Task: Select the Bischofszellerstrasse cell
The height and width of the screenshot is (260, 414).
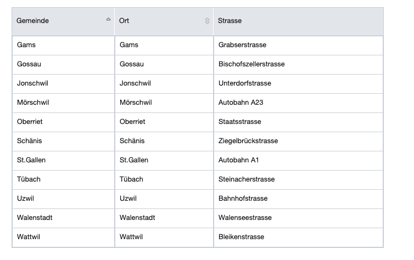Action: [251, 64]
